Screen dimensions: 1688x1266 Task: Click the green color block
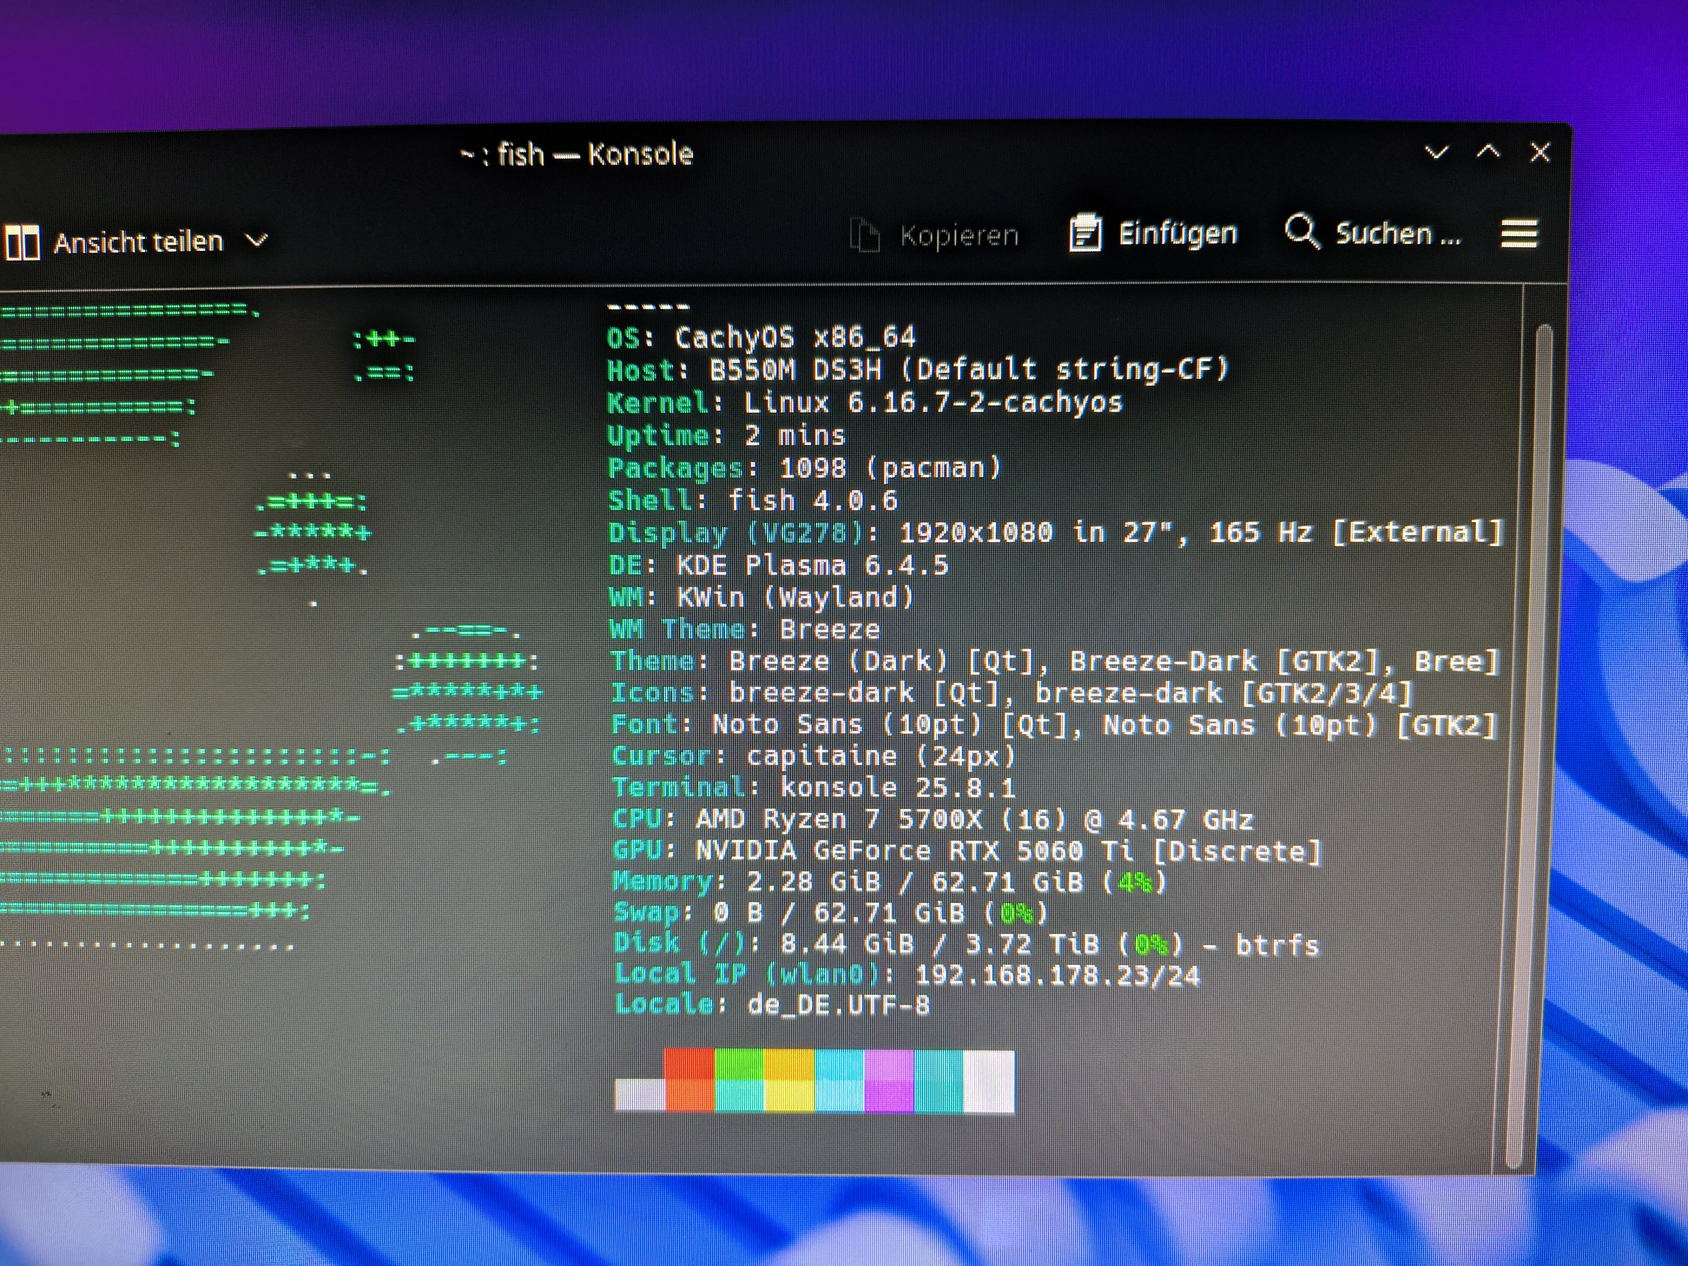coord(738,1065)
